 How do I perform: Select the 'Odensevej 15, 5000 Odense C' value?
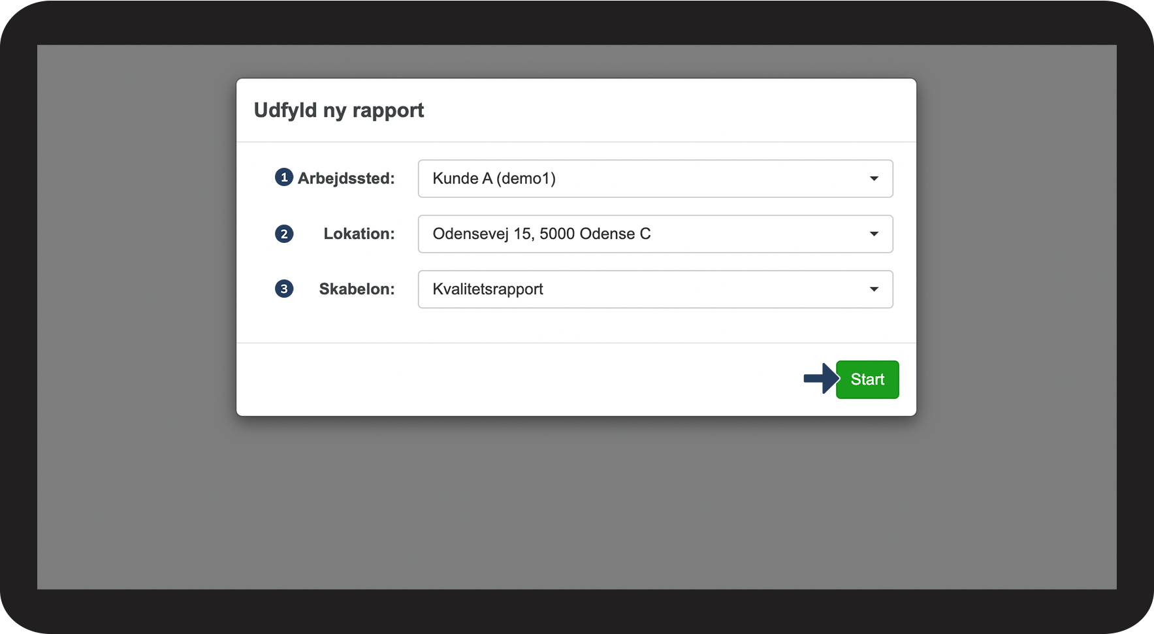tap(541, 234)
